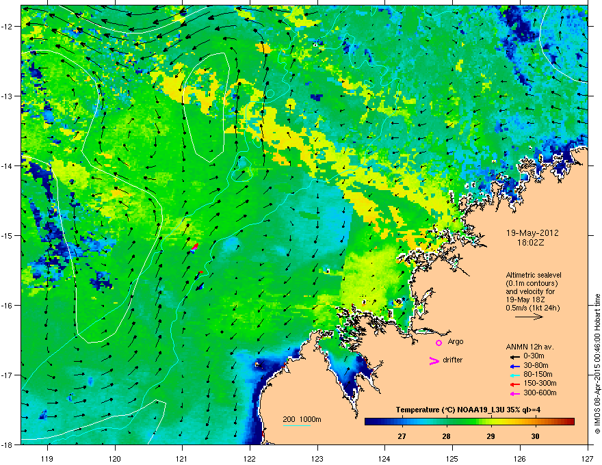Click the Argo legend label

tap(456, 341)
